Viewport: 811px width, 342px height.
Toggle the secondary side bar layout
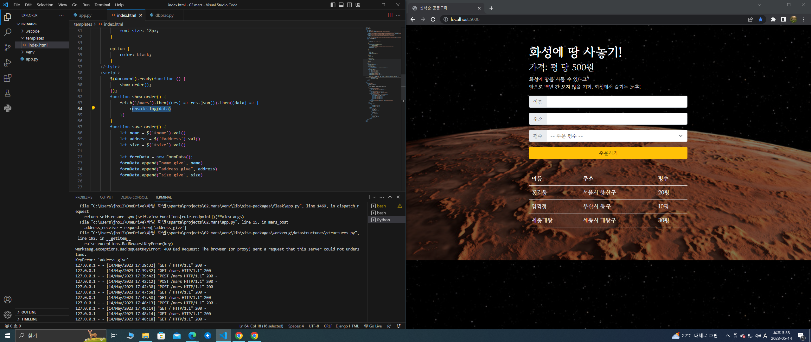[349, 5]
